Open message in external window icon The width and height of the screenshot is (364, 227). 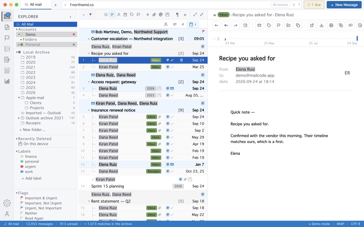[312, 25]
